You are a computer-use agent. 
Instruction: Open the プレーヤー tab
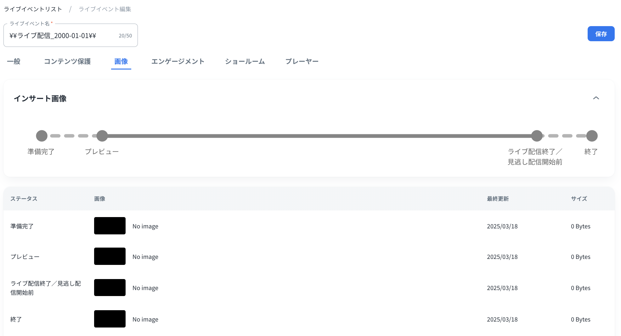tap(302, 61)
